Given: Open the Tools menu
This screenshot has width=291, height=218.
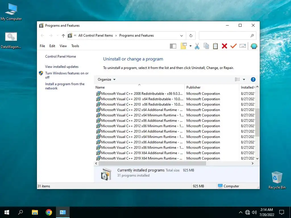Looking at the screenshot, I should point(75,46).
